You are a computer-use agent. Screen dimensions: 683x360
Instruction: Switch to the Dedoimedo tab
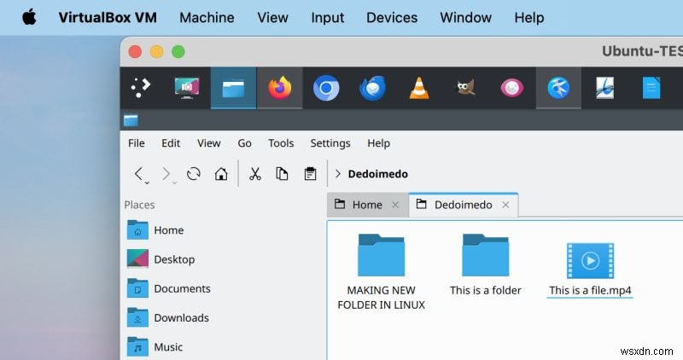tap(464, 205)
